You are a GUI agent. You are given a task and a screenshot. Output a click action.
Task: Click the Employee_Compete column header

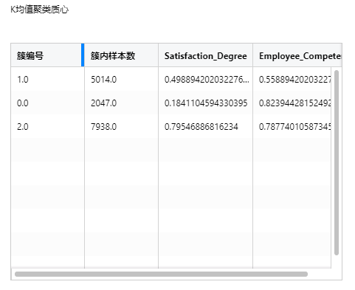coord(297,55)
